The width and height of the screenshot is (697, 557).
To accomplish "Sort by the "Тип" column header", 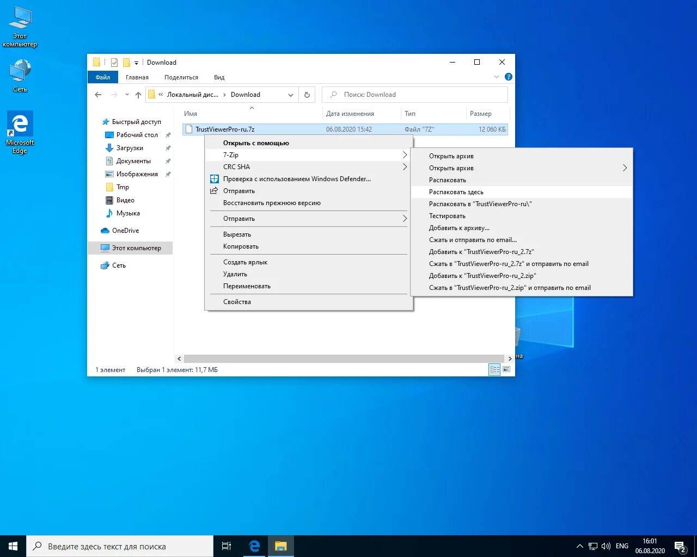I will [433, 114].
